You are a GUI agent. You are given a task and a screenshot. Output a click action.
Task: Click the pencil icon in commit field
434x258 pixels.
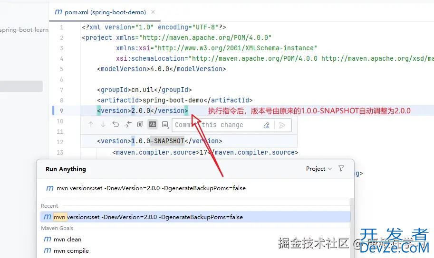click(266, 125)
